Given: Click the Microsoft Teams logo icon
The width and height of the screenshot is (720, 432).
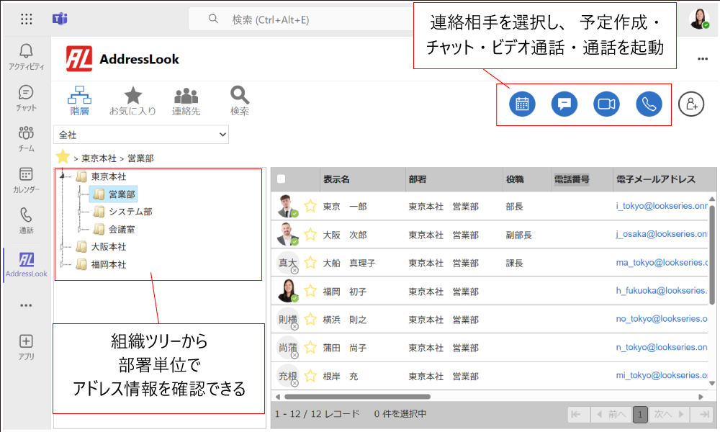Looking at the screenshot, I should coord(60,19).
